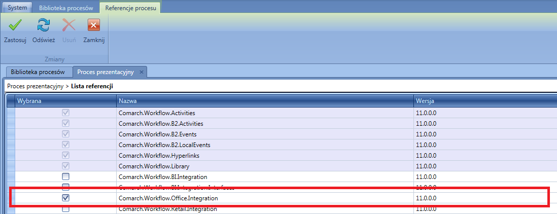Select the Comarch.Workflow.BI.Integration name cell
This screenshot has width=557, height=214.
tap(265, 177)
